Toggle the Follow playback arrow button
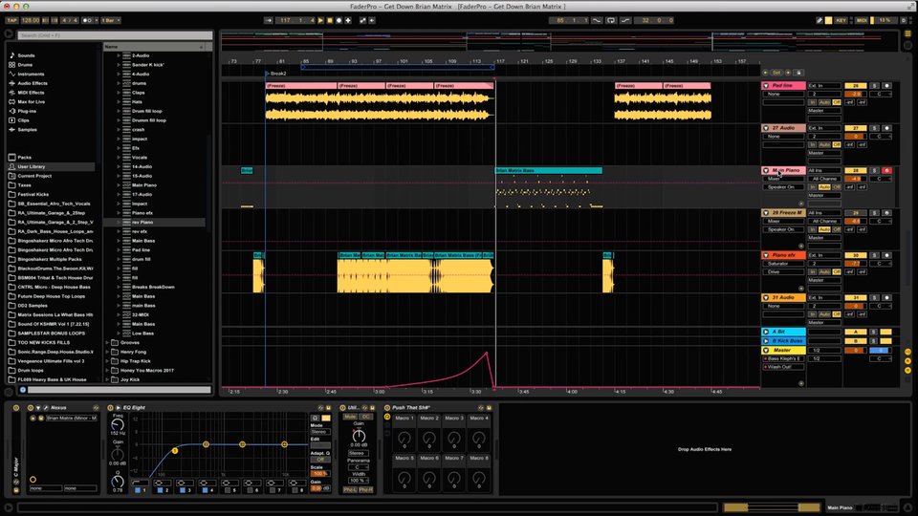 pyautogui.click(x=268, y=20)
